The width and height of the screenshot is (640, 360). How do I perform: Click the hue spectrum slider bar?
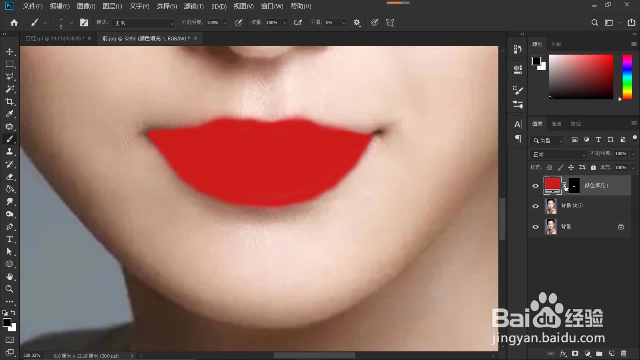[x=627, y=77]
